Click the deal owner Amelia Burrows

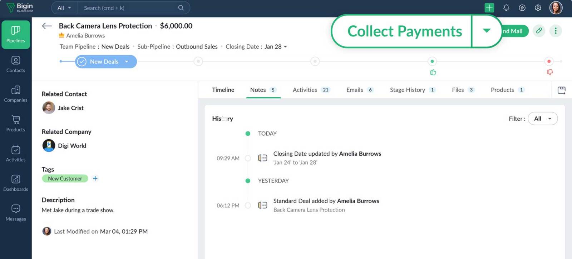(85, 36)
